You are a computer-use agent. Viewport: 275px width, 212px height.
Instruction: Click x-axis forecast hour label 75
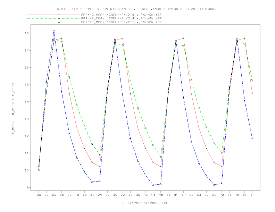(230, 195)
